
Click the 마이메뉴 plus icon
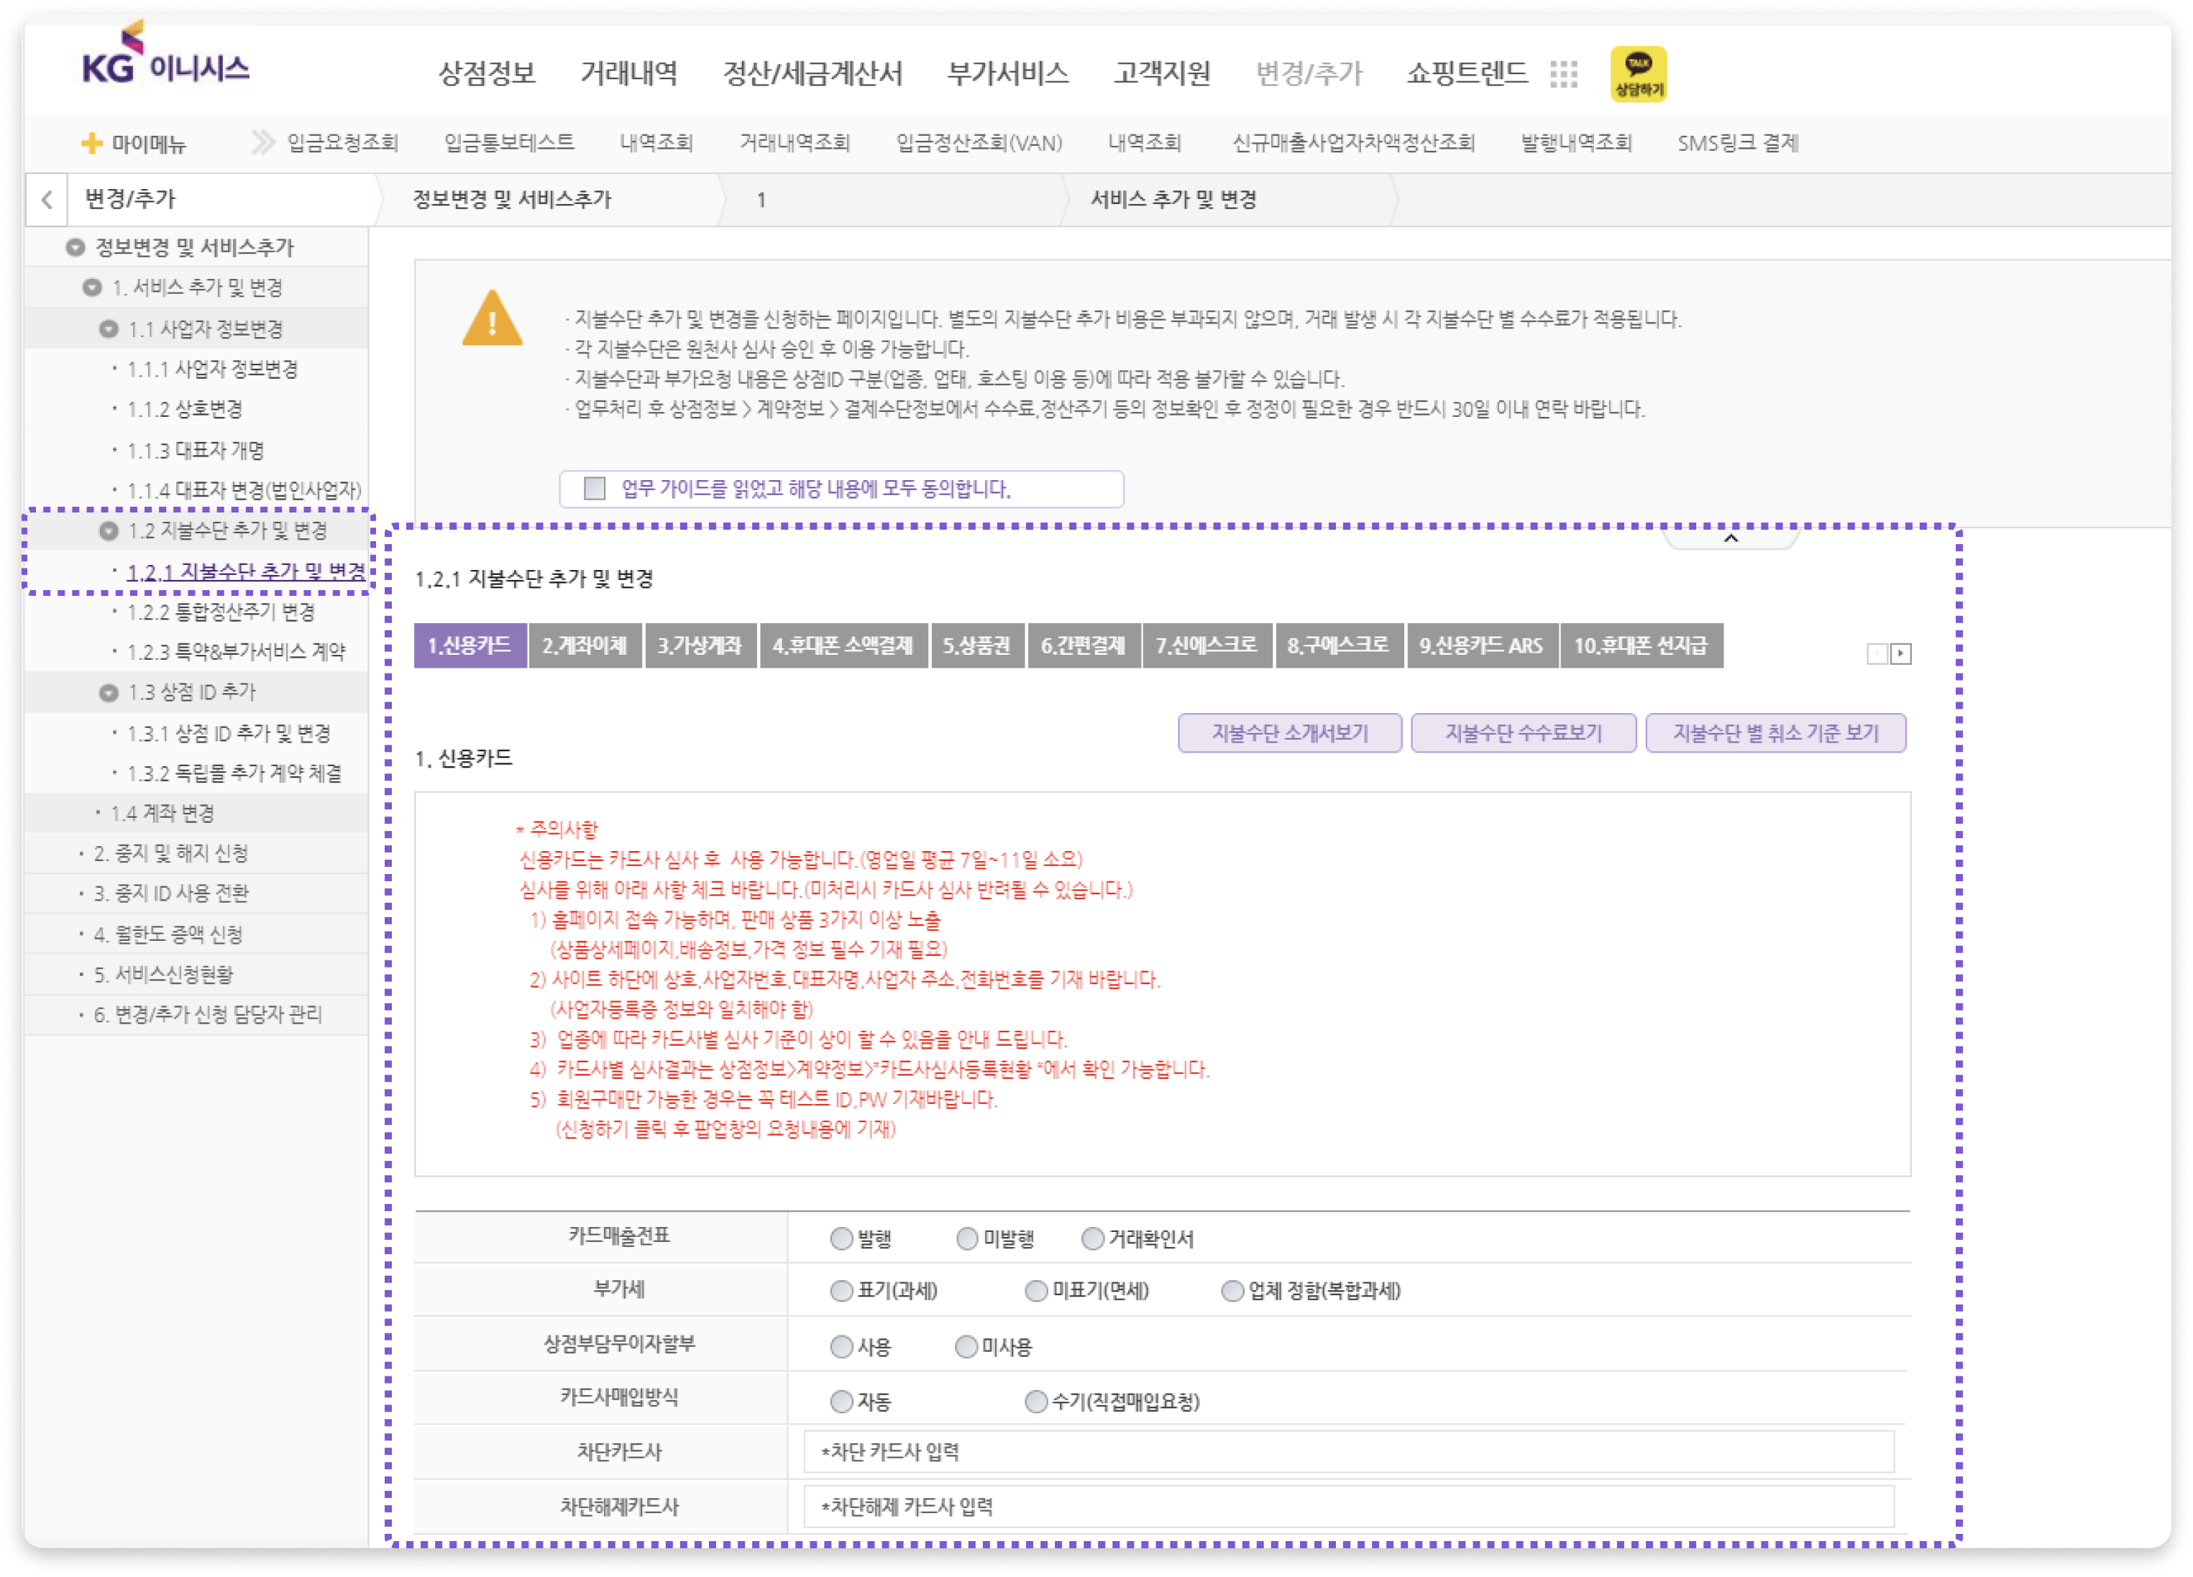tap(91, 143)
